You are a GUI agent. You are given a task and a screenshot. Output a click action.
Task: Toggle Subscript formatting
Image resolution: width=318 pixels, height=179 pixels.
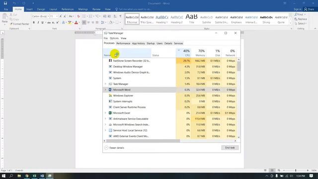(53, 22)
